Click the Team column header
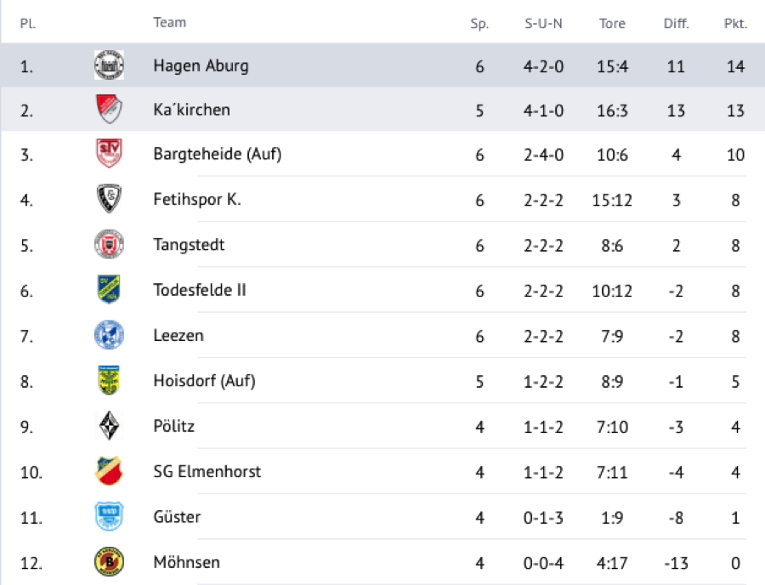This screenshot has height=585, width=765. [x=169, y=23]
